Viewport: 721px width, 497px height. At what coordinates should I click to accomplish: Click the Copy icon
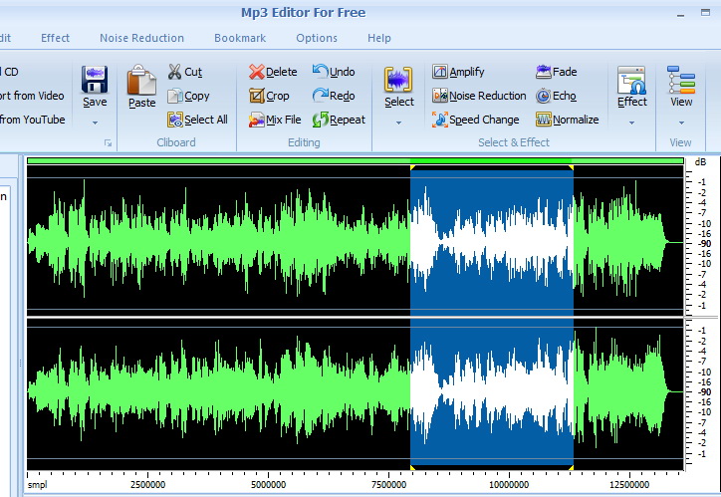[x=174, y=96]
